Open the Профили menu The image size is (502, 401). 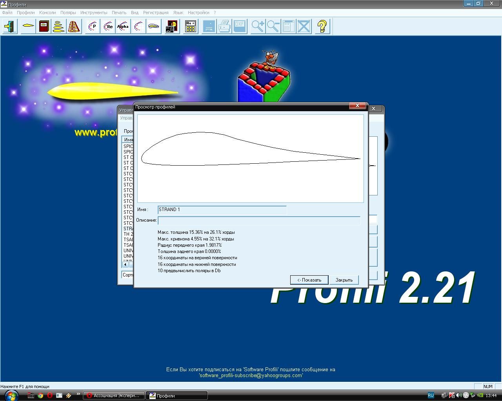(25, 13)
